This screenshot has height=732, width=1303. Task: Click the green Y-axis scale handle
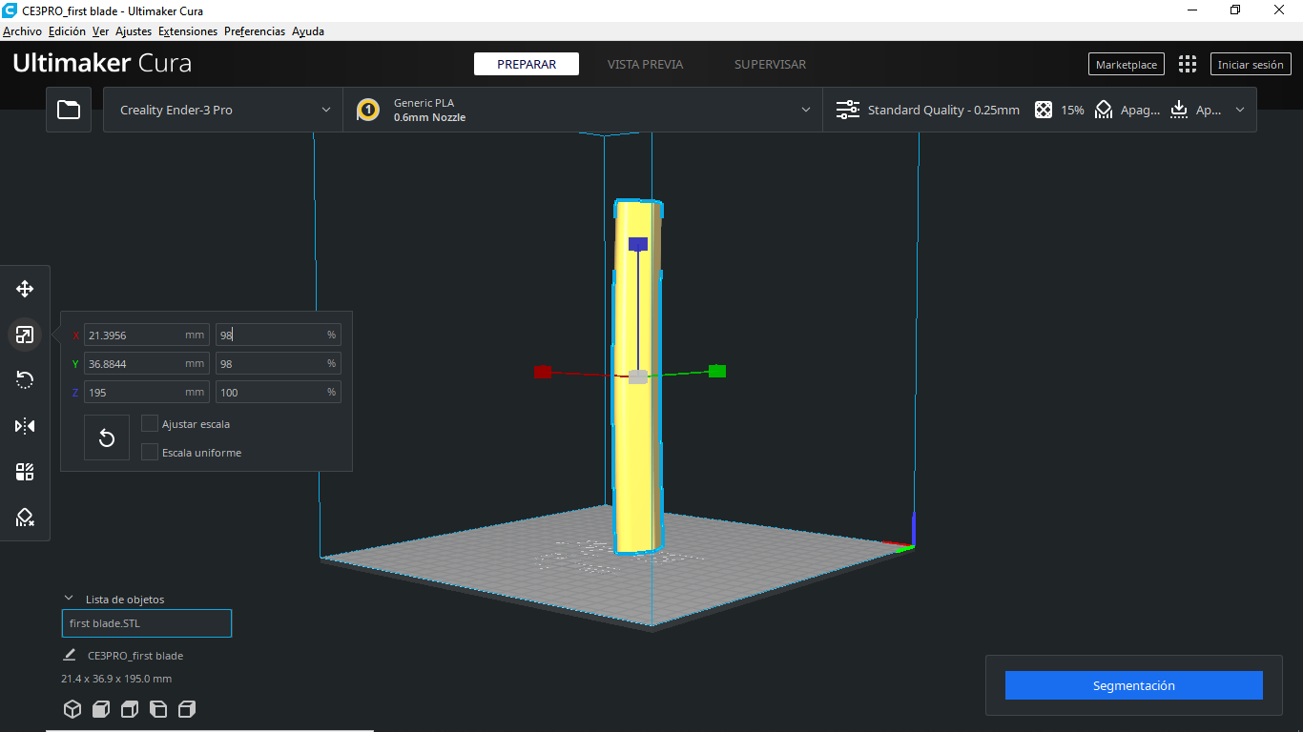click(717, 371)
